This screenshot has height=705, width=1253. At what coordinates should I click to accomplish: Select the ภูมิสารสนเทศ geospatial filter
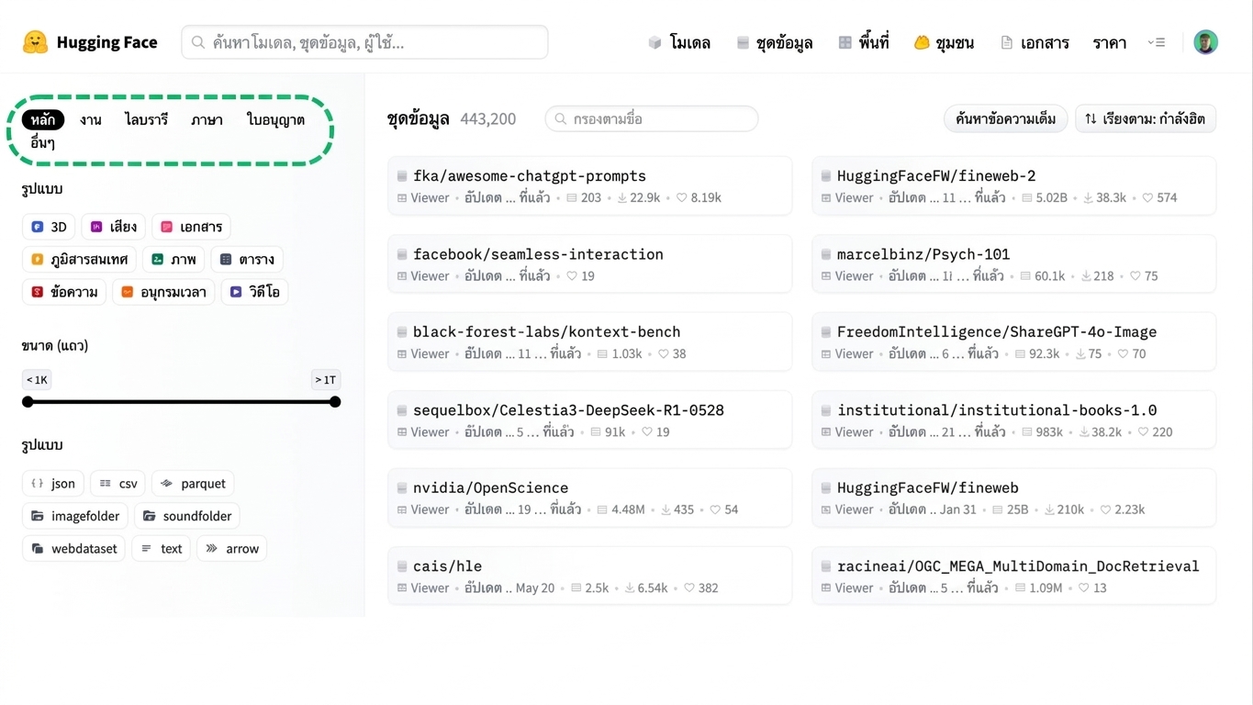coord(79,259)
